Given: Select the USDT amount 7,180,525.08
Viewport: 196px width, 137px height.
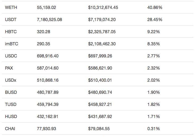Looking at the screenshot, I should point(49,20).
